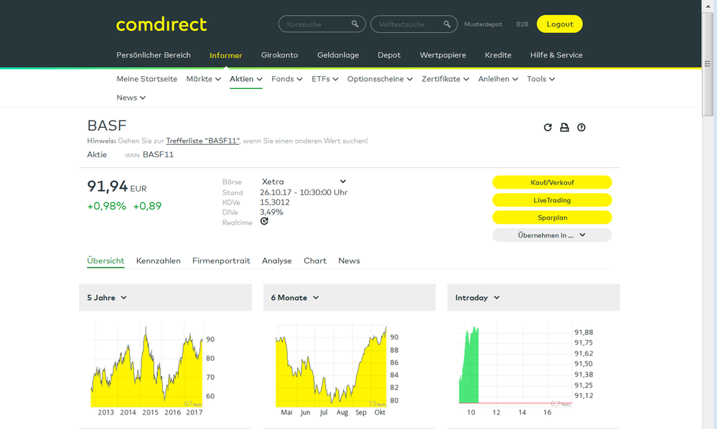
Task: Click the refresh icon next to BASF title
Action: [548, 128]
